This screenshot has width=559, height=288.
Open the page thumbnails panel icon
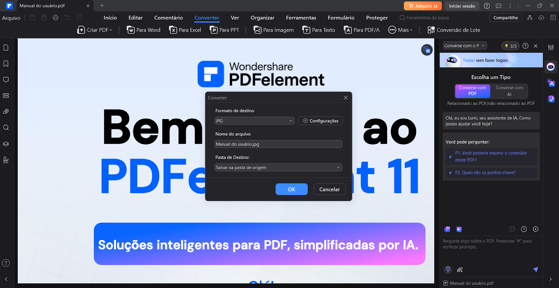tap(6, 48)
